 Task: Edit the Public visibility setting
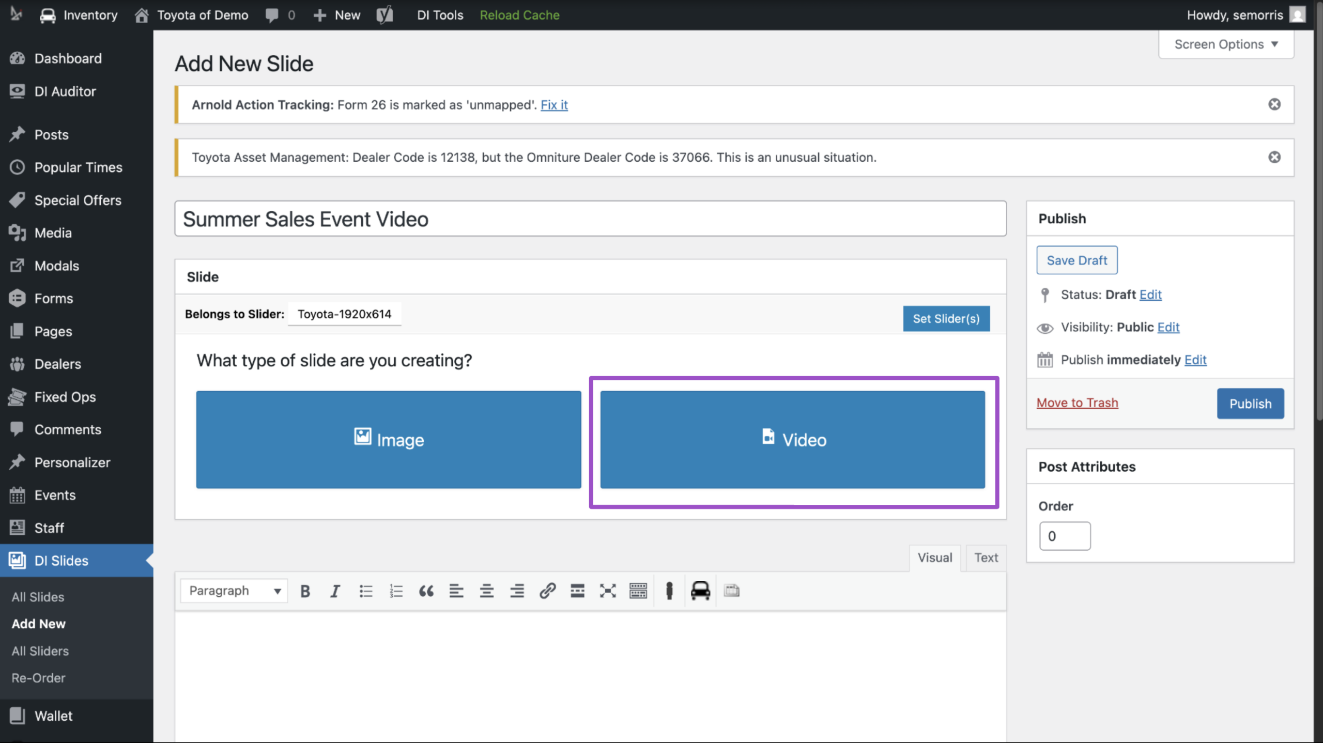[1168, 327]
